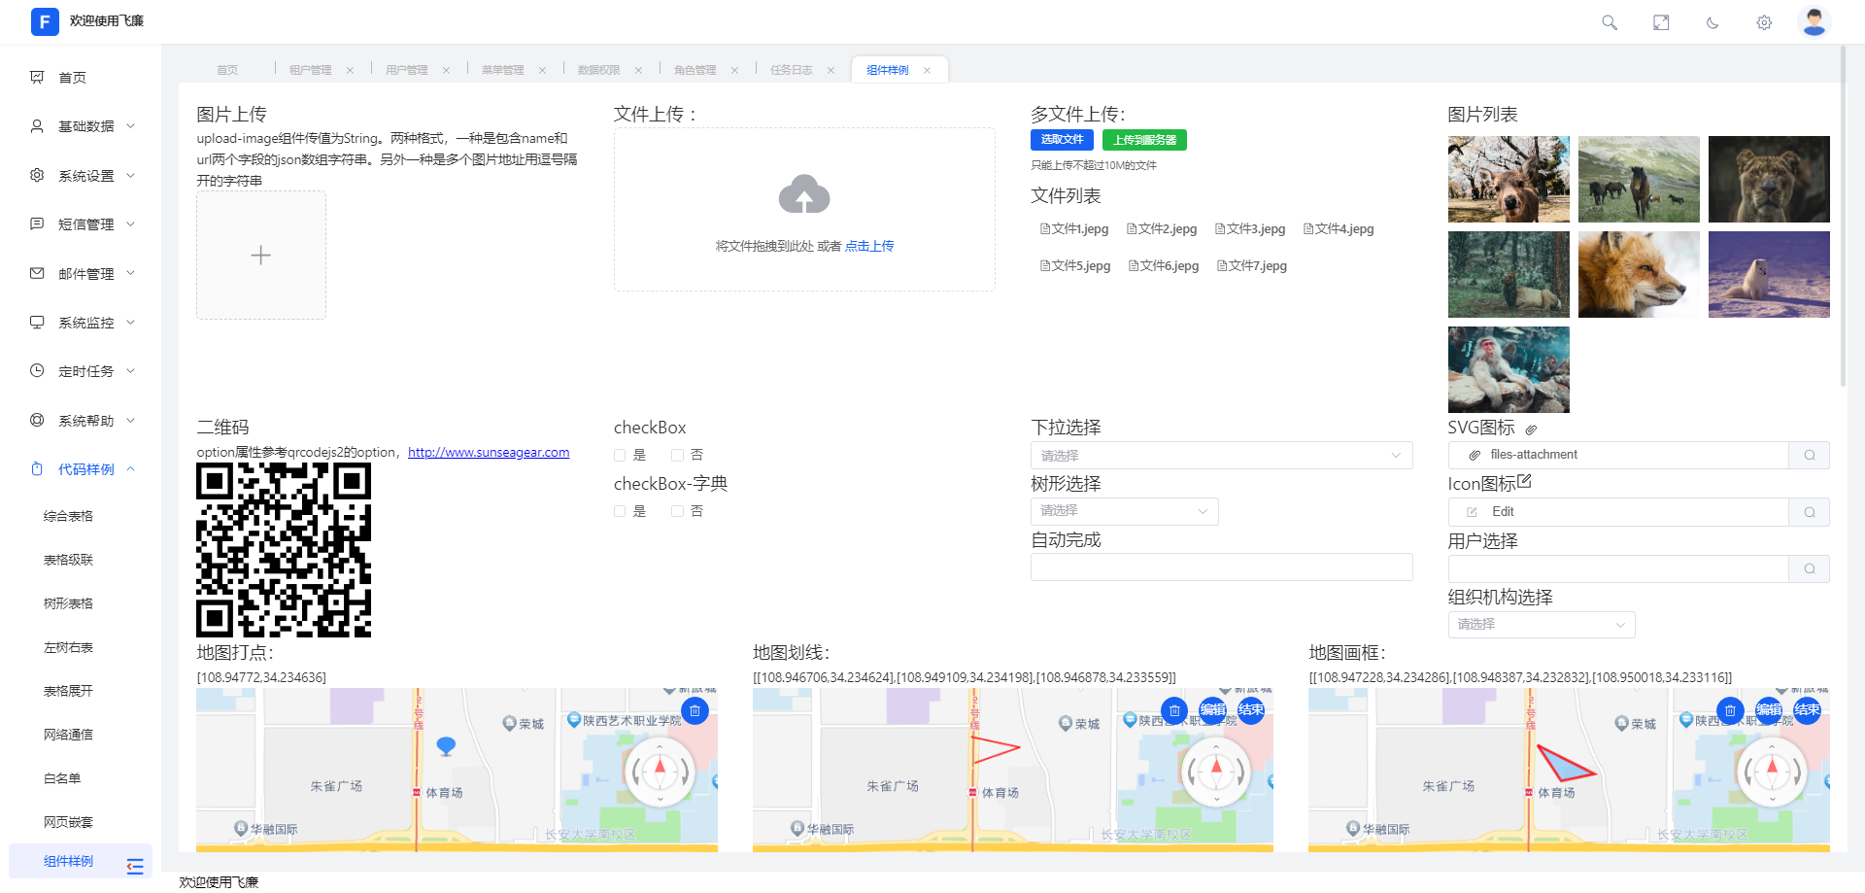
Task: Check '是' under checkBox-字典
Action: 620,511
